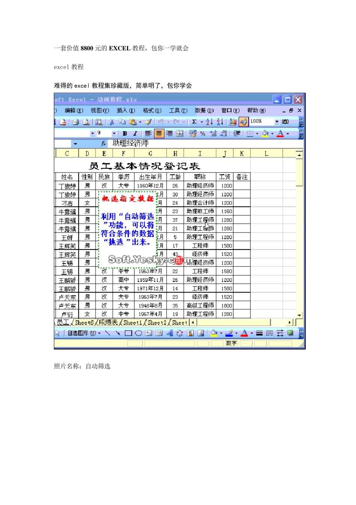Click the Print icon in the toolbar
This screenshot has height=505, width=356.
coord(76,122)
